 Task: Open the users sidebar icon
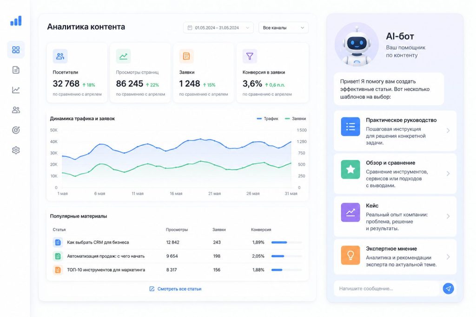coord(16,110)
